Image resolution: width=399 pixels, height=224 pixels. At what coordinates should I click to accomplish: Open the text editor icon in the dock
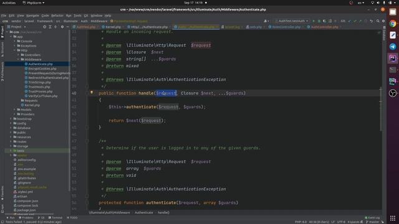click(x=393, y=35)
